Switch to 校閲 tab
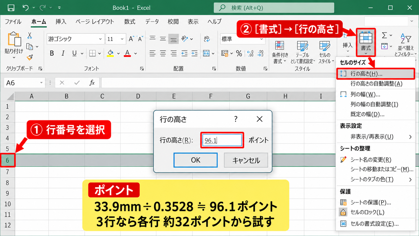 [173, 22]
